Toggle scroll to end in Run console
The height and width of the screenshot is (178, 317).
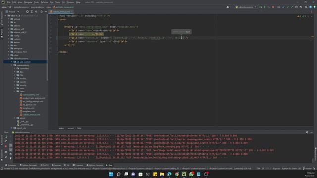[x=11, y=149]
